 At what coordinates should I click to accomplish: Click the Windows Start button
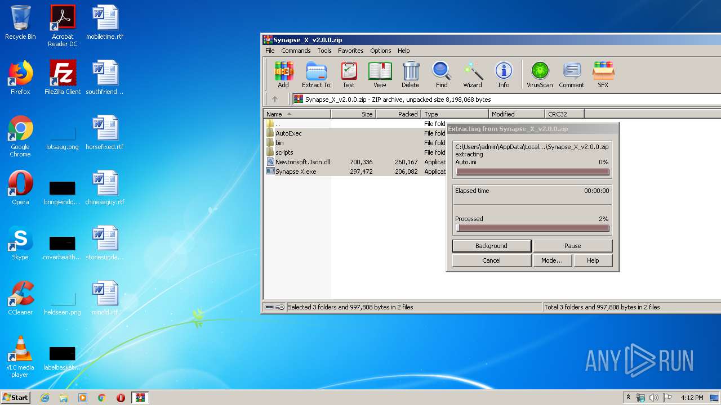pos(15,397)
